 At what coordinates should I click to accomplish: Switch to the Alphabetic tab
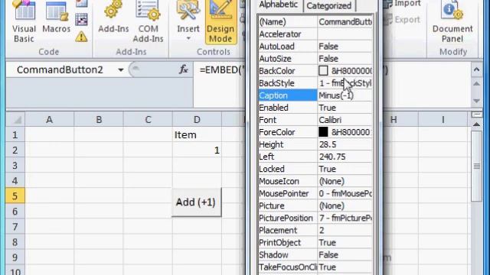point(278,5)
